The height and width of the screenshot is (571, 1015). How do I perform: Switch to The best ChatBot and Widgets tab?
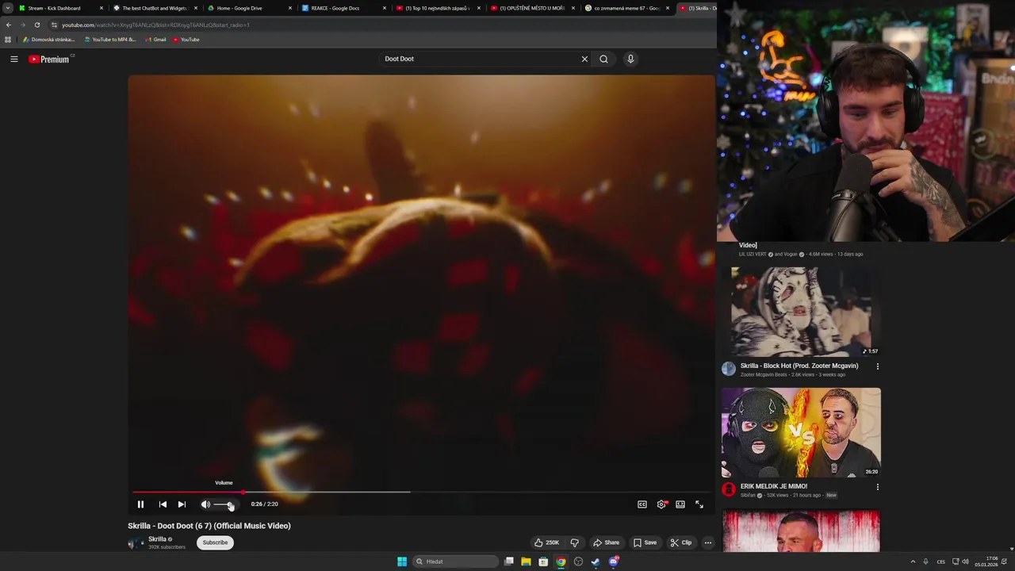(x=155, y=8)
